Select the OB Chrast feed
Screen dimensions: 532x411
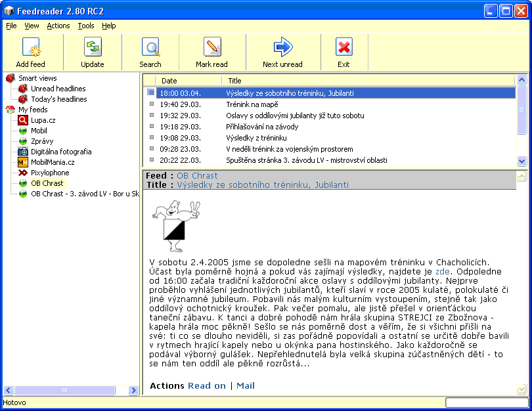coord(47,183)
